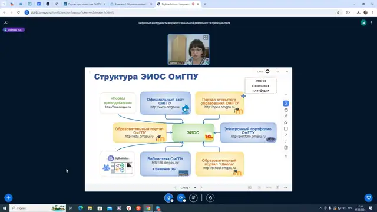Viewport: 377px width, 212px height.
Task: Redo whiteboard annotation
Action: click(287, 71)
